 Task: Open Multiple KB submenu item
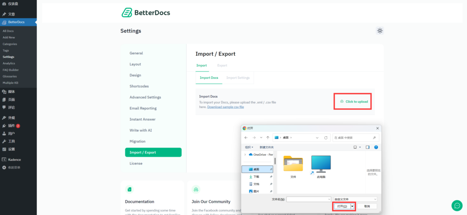[10, 83]
